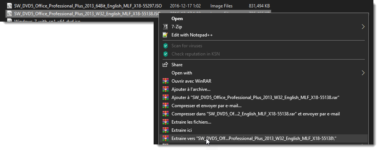The height and width of the screenshot is (150, 379).
Task: Select Ajouter à the .rar archive entry
Action: click(x=256, y=98)
